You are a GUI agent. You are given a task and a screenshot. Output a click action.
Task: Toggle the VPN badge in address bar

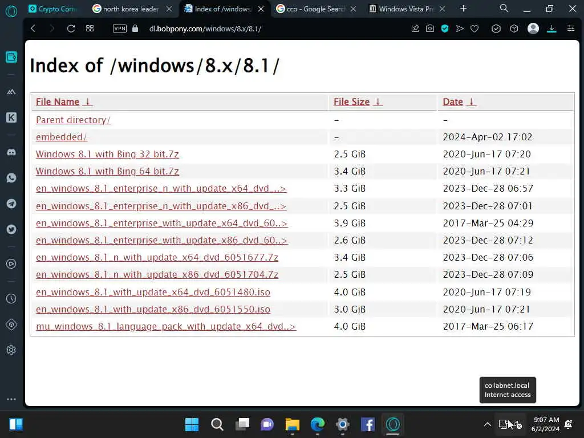click(x=120, y=29)
